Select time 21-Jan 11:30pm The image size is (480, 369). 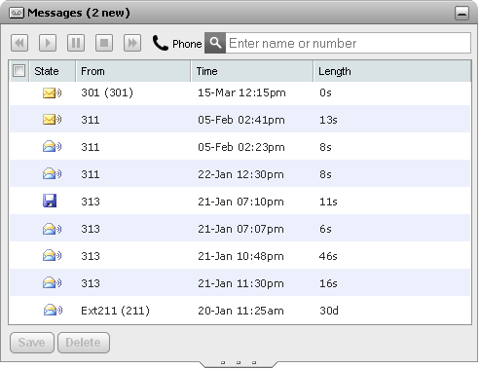tap(240, 283)
